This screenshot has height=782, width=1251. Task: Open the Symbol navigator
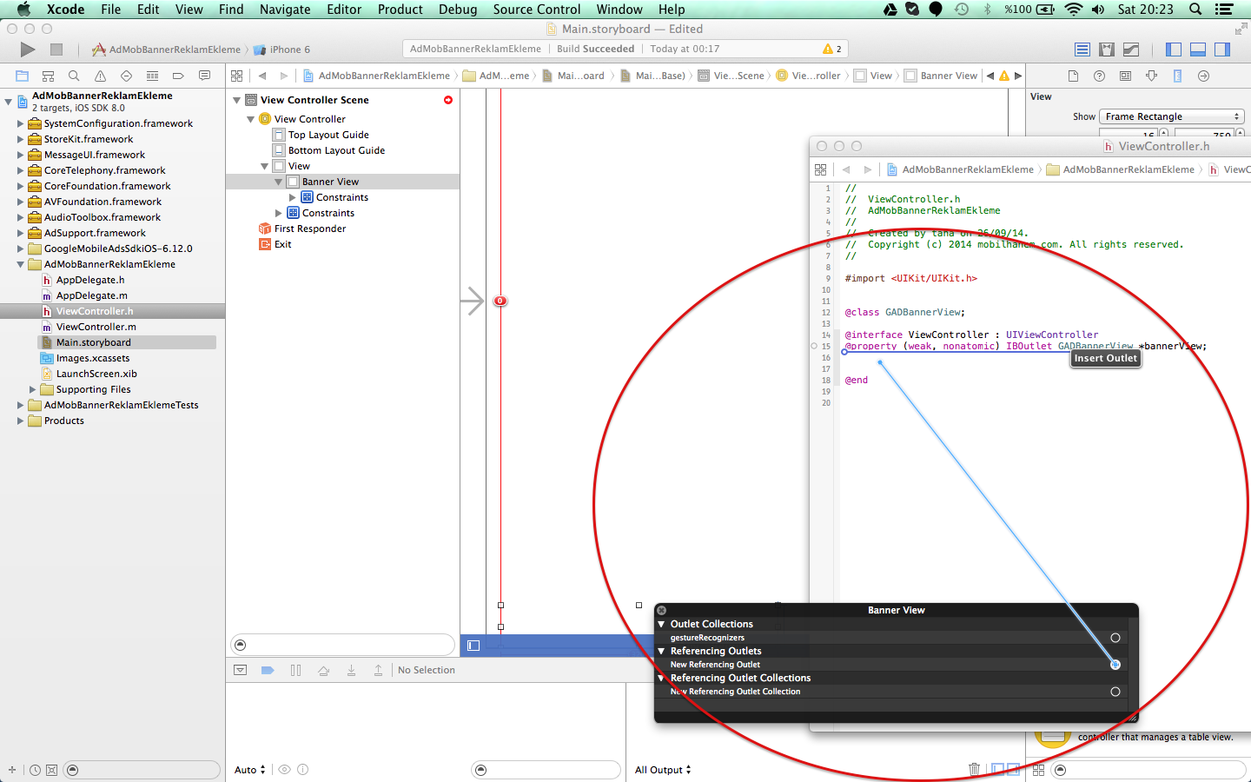48,76
